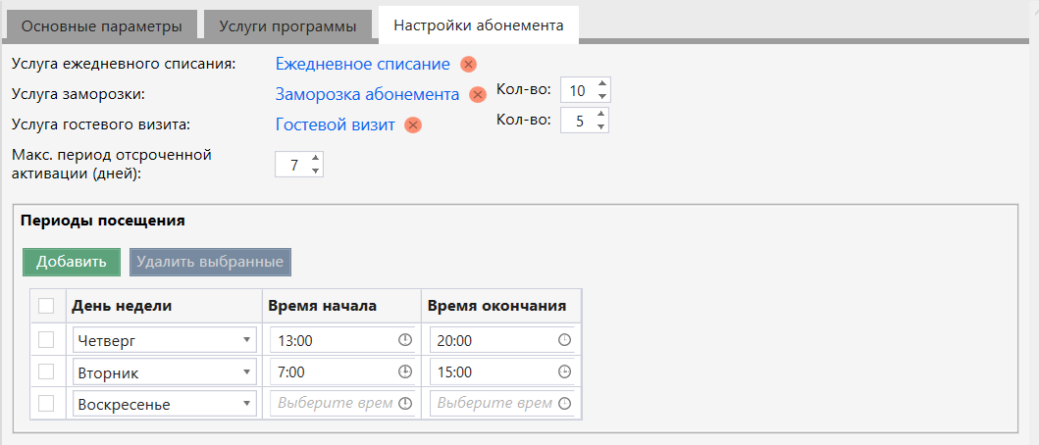This screenshot has width=1039, height=445.
Task: Click the Воскресенье end time input field
Action: pyautogui.click(x=493, y=404)
